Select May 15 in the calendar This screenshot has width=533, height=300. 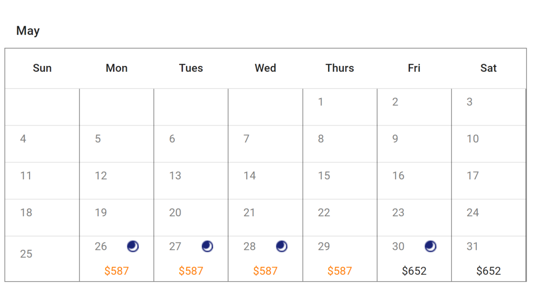tap(324, 176)
